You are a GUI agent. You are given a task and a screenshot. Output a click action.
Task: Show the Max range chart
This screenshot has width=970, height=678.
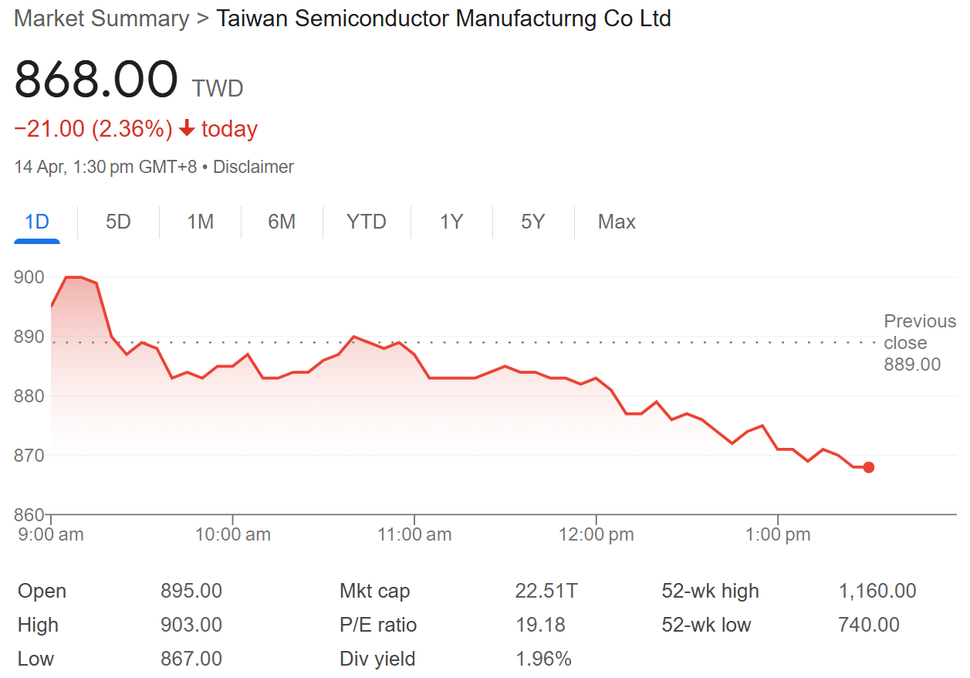pyautogui.click(x=617, y=222)
